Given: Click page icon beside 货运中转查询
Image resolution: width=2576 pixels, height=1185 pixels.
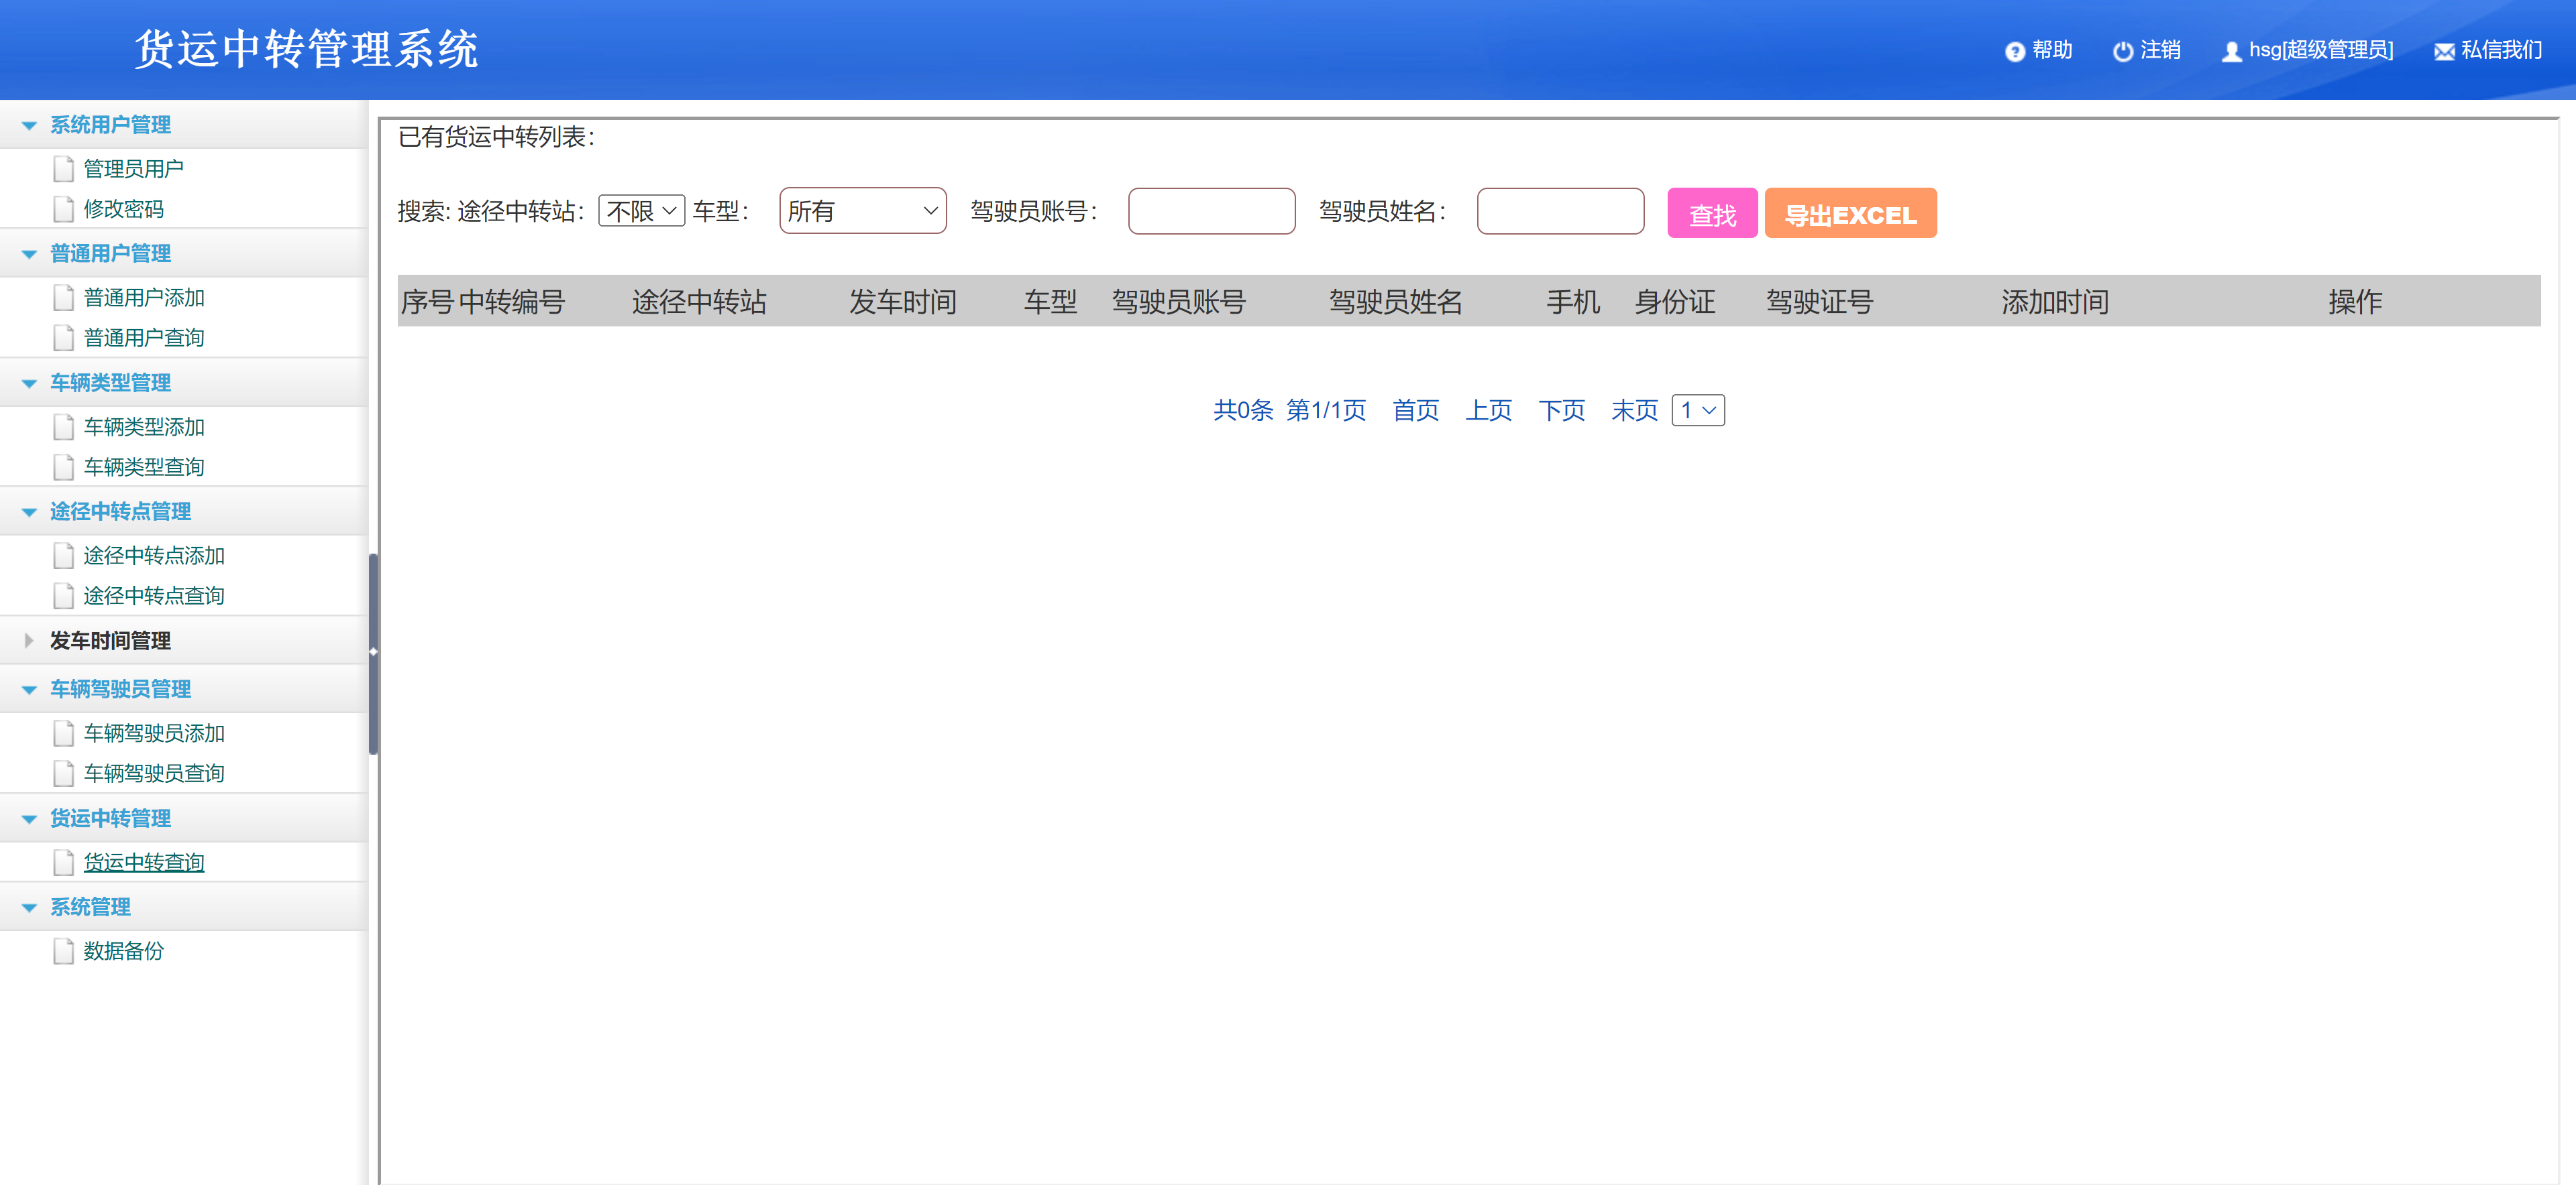Looking at the screenshot, I should (63, 862).
